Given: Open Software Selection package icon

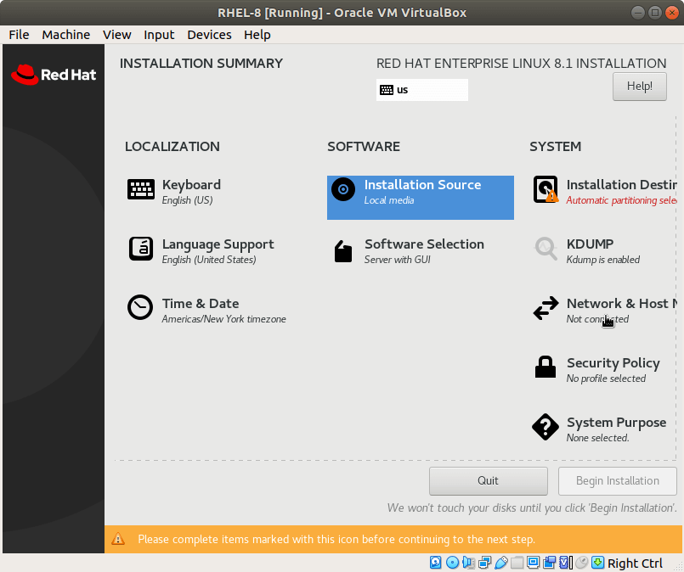Looking at the screenshot, I should click(343, 251).
